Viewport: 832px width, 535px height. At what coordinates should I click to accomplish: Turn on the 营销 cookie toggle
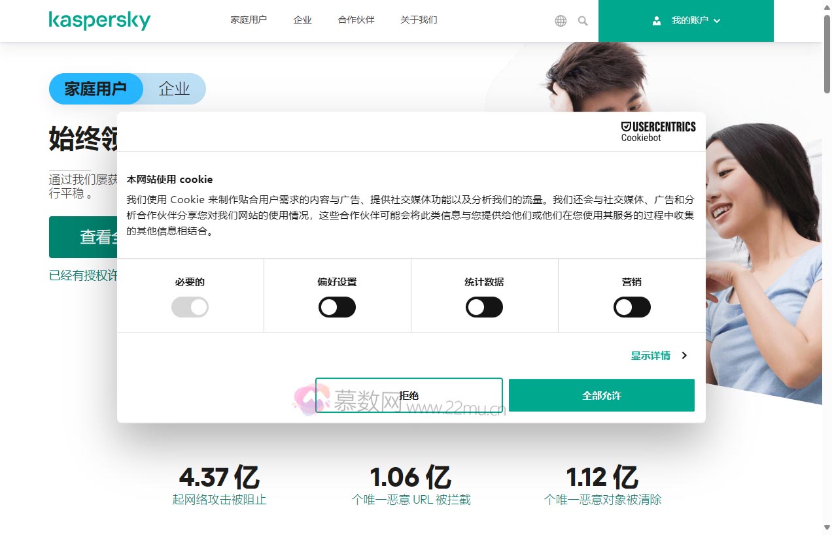click(632, 307)
